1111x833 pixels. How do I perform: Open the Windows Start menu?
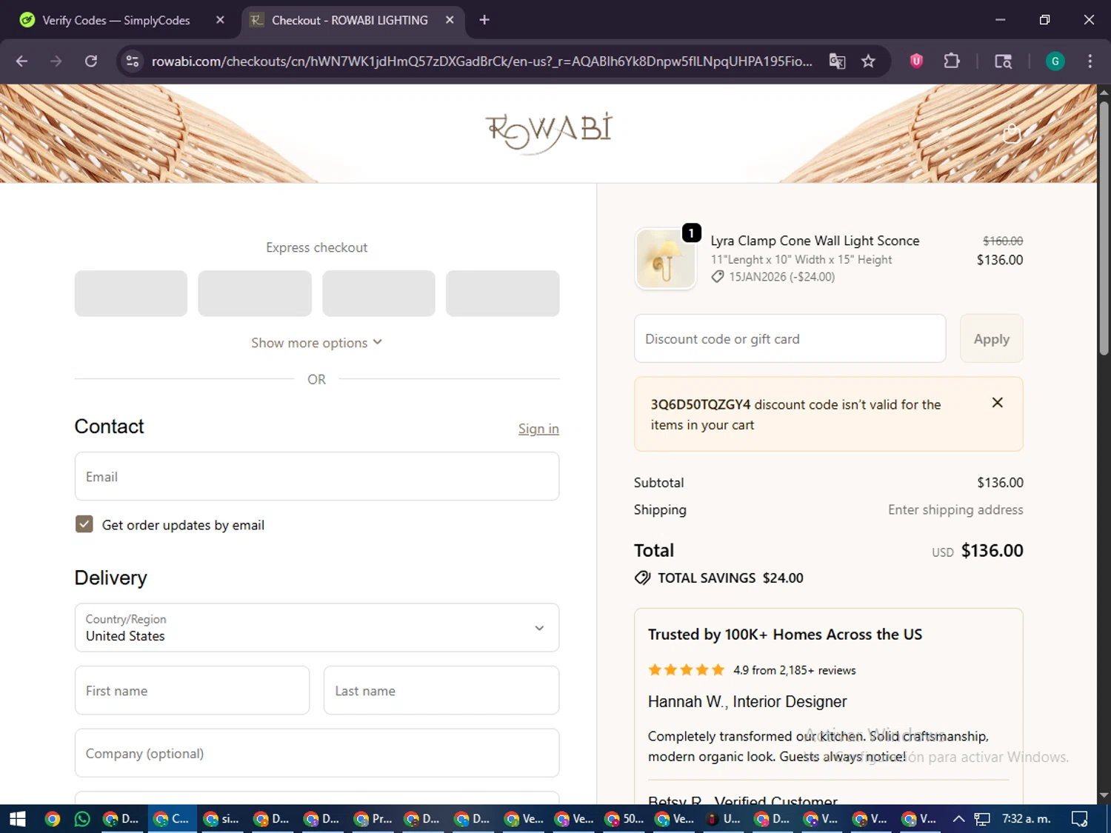coord(18,819)
